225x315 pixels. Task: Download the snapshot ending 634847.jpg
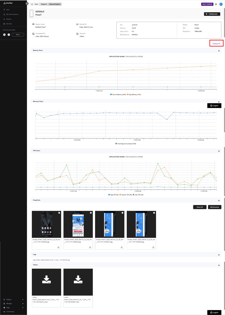tap(122, 247)
